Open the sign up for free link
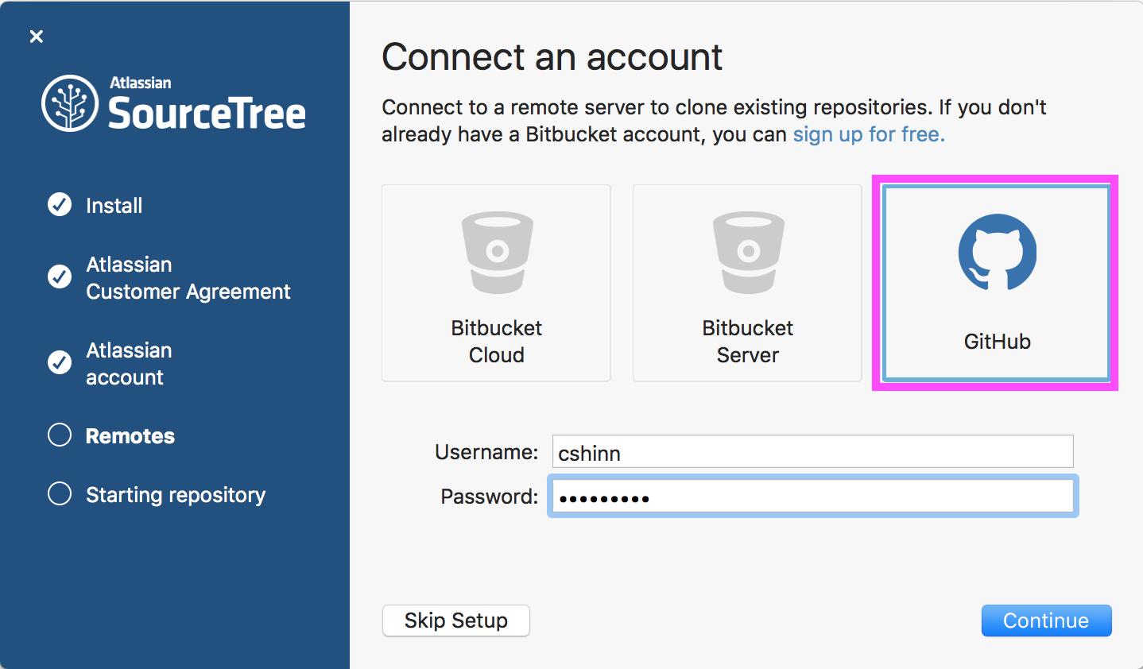The image size is (1143, 669). [866, 134]
